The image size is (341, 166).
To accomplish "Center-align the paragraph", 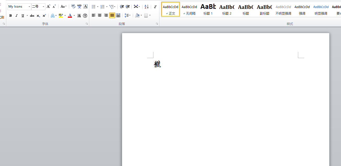I will click(x=100, y=15).
